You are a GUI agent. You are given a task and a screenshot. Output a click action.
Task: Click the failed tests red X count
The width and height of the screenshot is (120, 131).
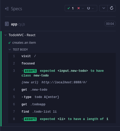[80, 8]
